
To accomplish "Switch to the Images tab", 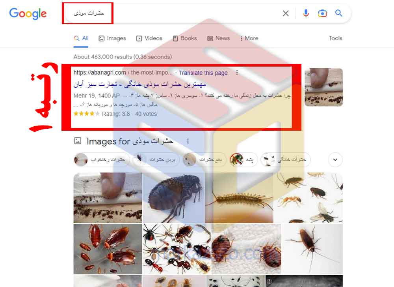I will click(x=112, y=38).
